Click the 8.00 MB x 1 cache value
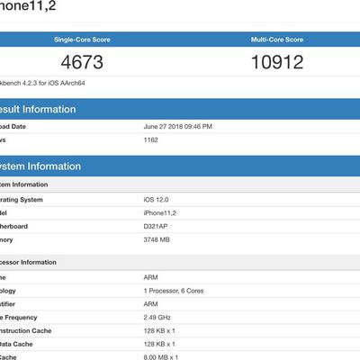This screenshot has width=360, height=360. pos(161,357)
